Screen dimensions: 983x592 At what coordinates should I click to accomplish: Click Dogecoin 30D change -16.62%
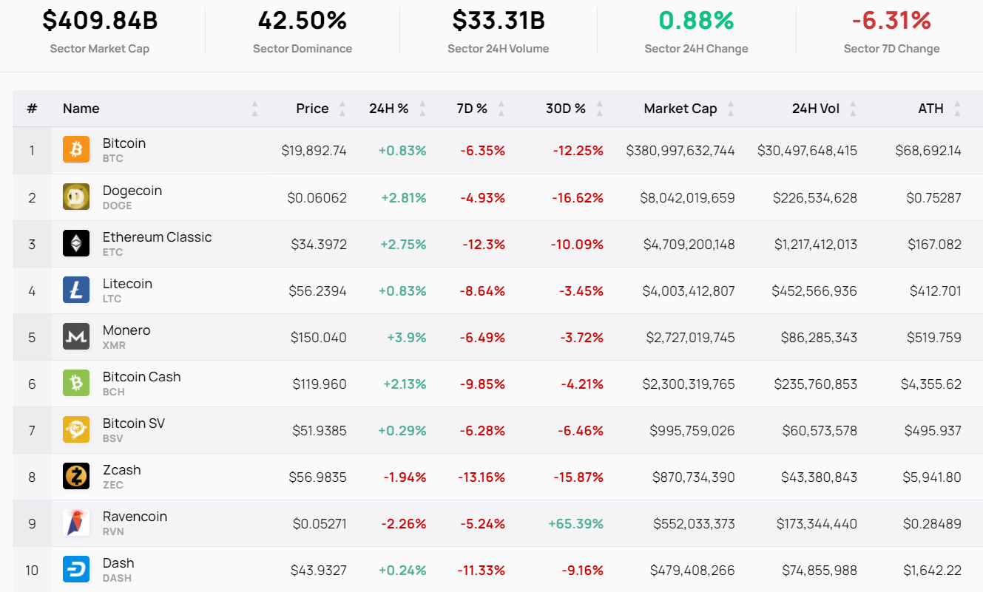pos(578,197)
